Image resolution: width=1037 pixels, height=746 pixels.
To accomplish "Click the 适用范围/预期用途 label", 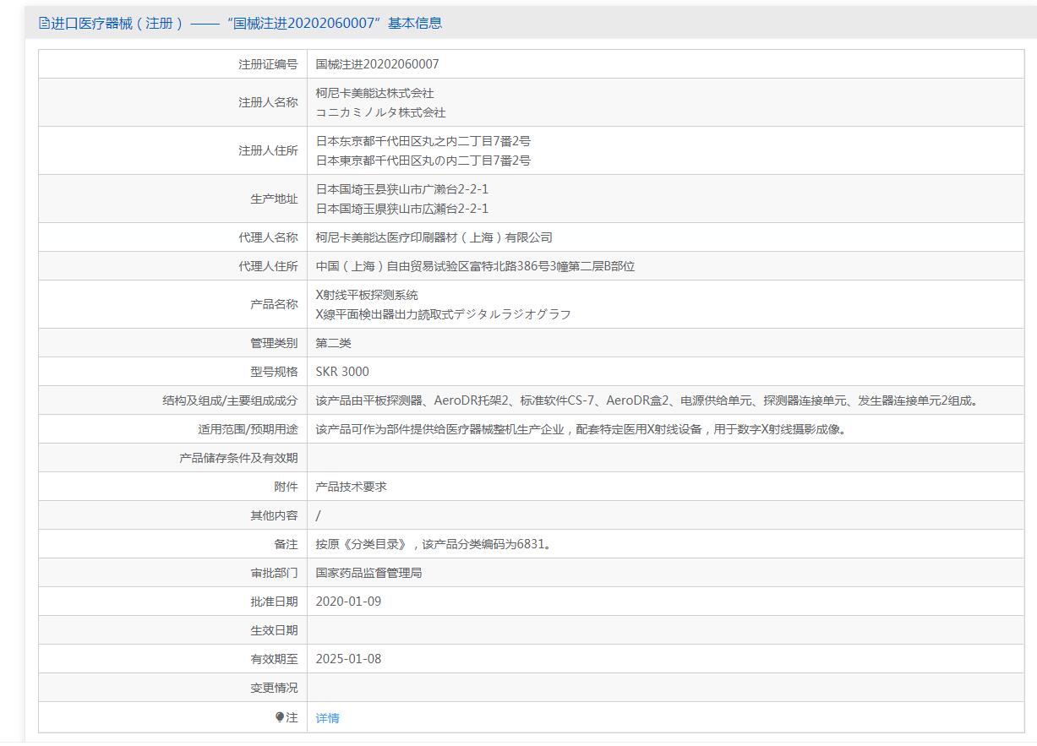I will click(248, 429).
